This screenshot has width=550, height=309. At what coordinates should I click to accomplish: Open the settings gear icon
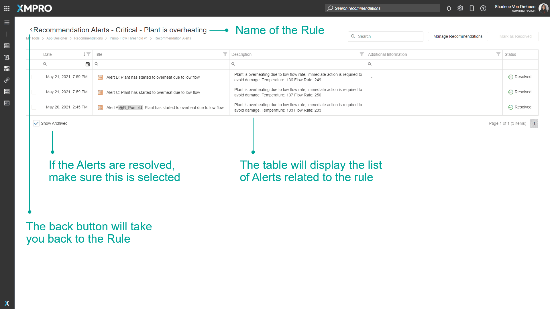point(460,8)
